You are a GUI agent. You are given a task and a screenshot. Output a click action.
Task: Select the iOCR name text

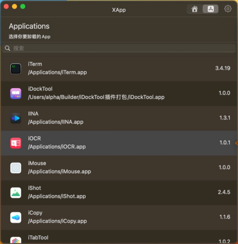tap(34, 138)
